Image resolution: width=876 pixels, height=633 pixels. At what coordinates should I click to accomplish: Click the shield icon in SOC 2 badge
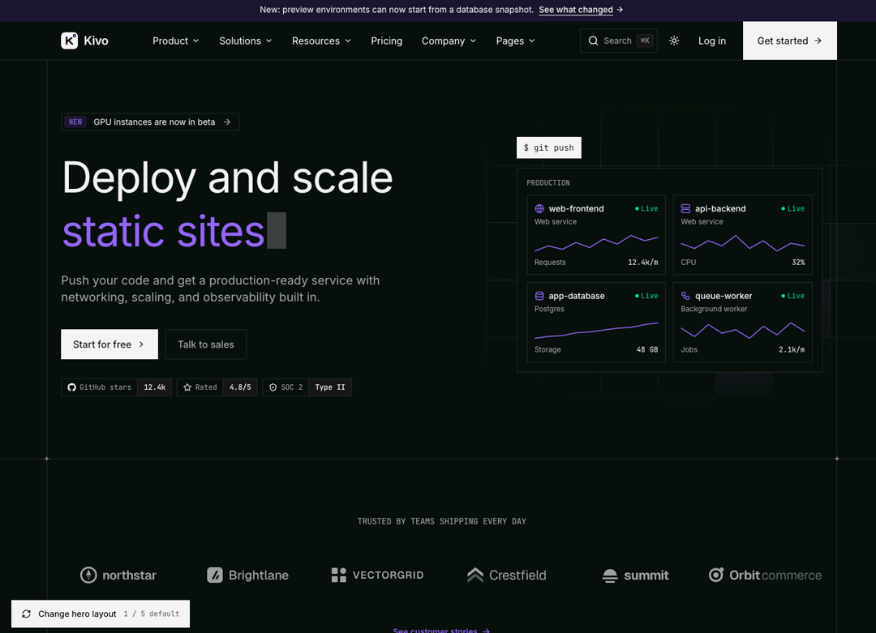(x=273, y=387)
